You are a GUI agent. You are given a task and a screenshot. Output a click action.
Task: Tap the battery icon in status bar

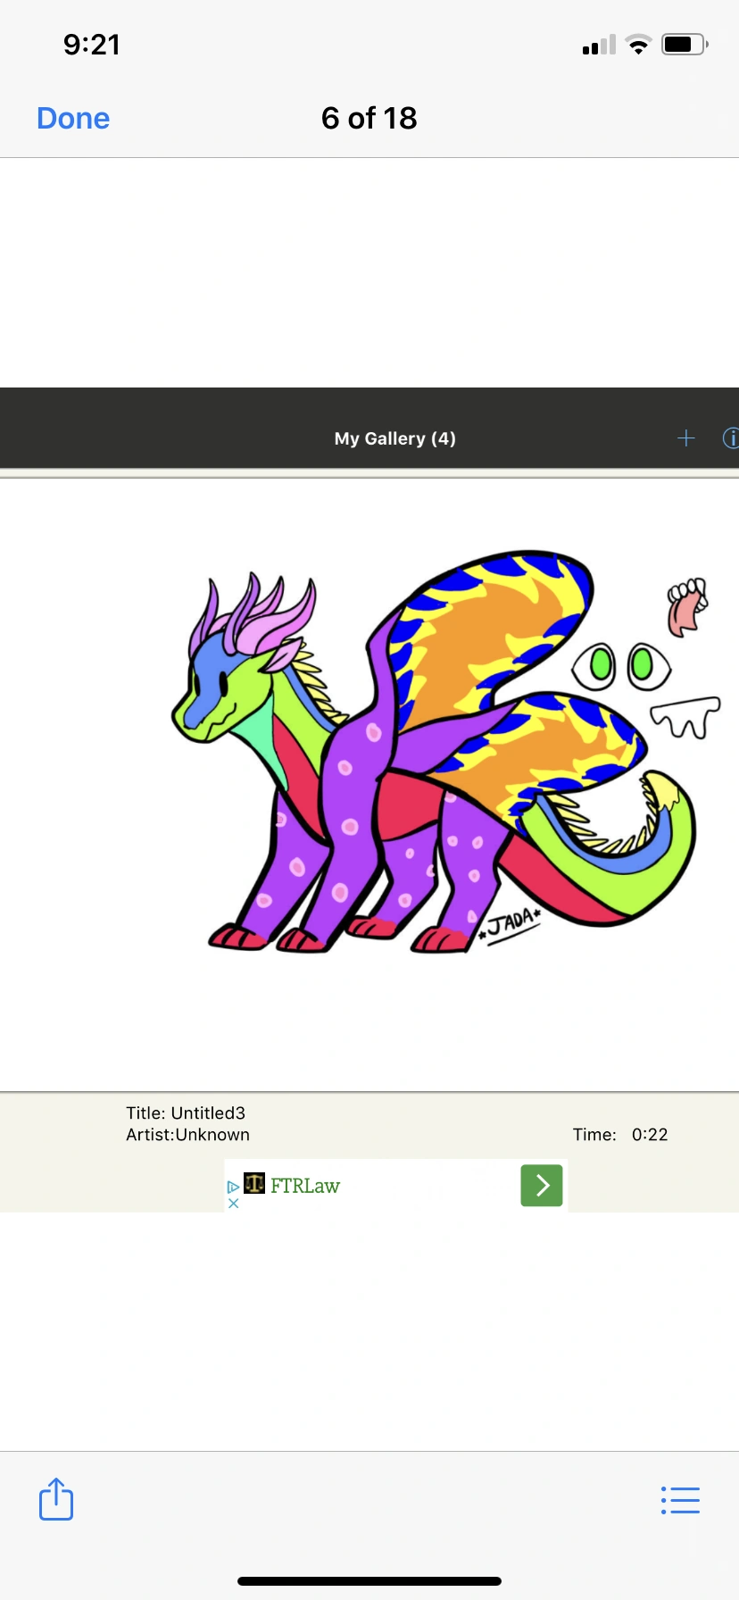(x=684, y=45)
